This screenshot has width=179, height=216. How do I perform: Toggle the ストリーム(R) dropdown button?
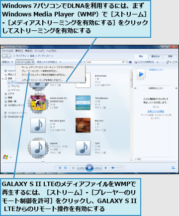[x=25, y=62]
